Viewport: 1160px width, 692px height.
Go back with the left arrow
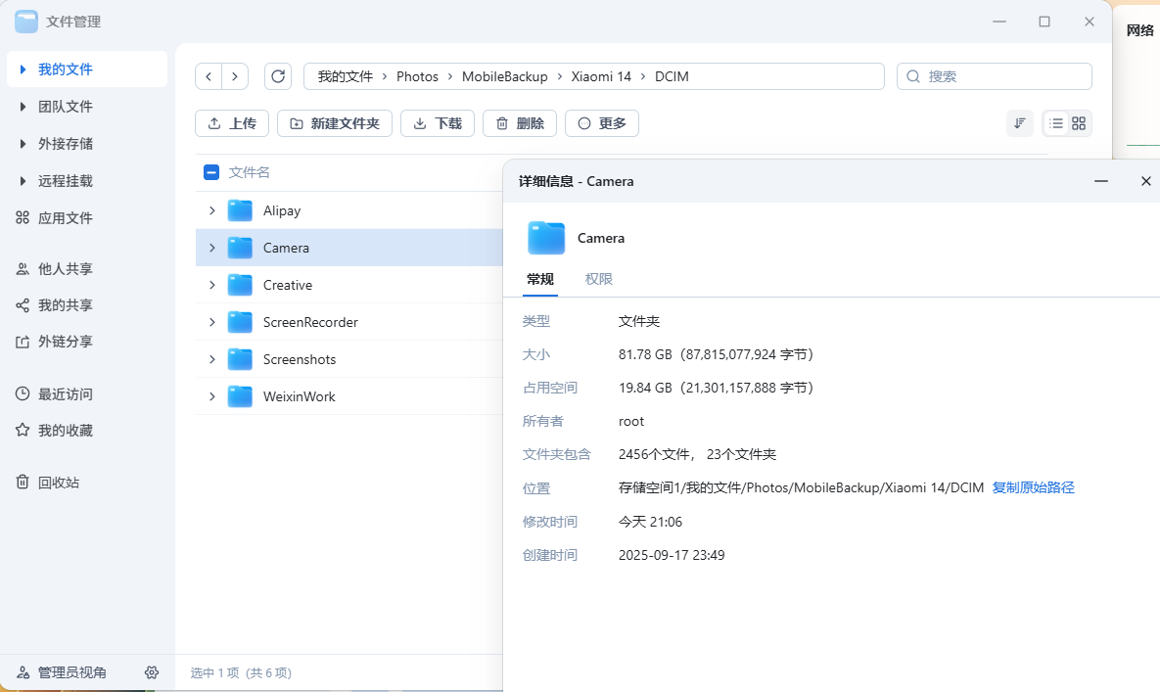pos(209,76)
